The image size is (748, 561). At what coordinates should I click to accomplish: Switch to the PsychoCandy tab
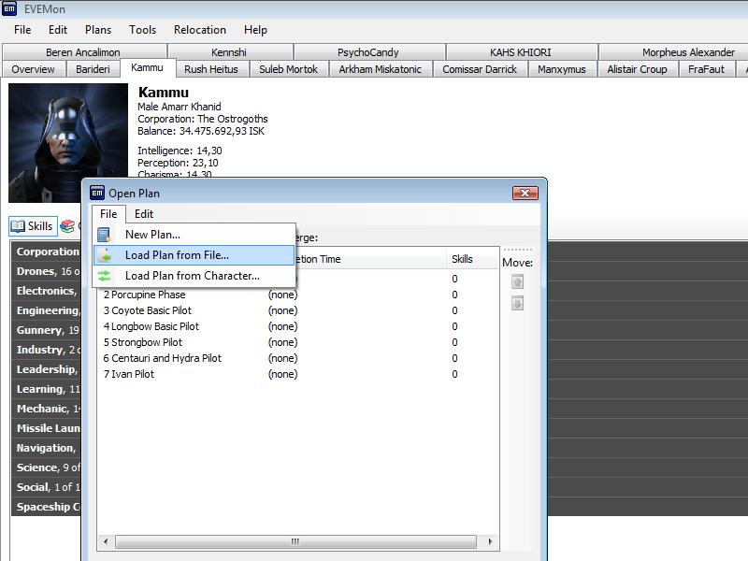tap(367, 52)
